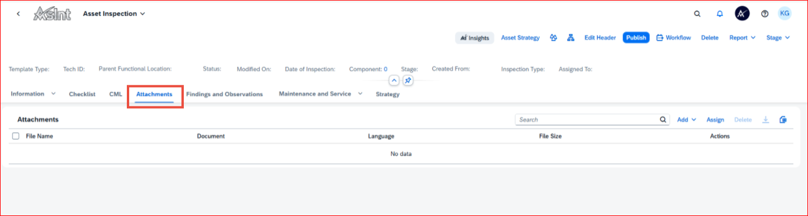Expand the Information tab dropdown arrow
Image resolution: width=808 pixels, height=216 pixels.
coord(53,94)
